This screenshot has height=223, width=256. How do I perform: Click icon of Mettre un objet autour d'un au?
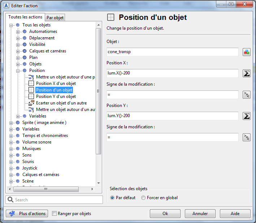tap(31, 110)
